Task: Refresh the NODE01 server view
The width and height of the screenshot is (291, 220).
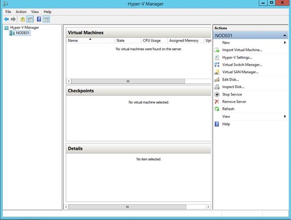Action: click(x=228, y=109)
